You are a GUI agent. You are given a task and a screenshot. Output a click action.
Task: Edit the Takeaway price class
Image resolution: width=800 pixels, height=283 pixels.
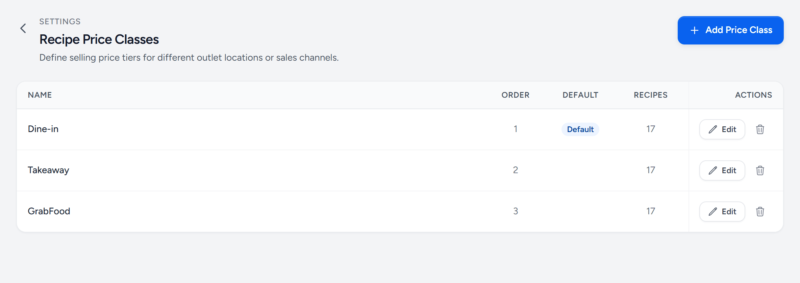[x=722, y=170]
